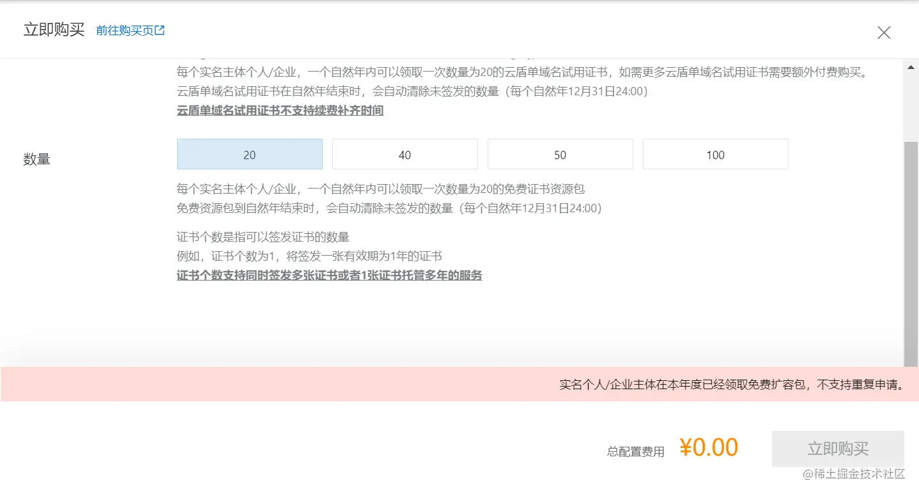919x494 pixels.
Task: Open the 前往购买页 link
Action: 130,30
